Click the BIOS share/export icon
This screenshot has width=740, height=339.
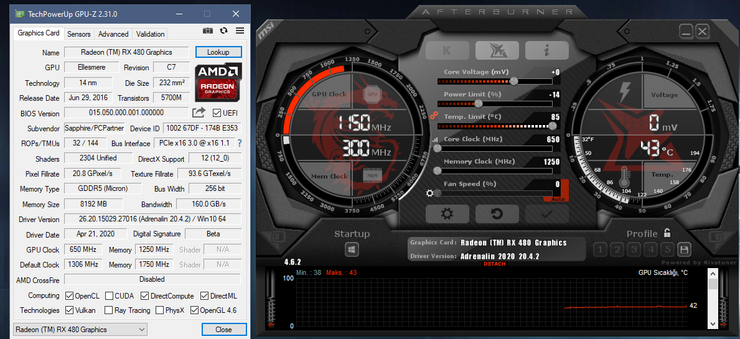tap(199, 113)
